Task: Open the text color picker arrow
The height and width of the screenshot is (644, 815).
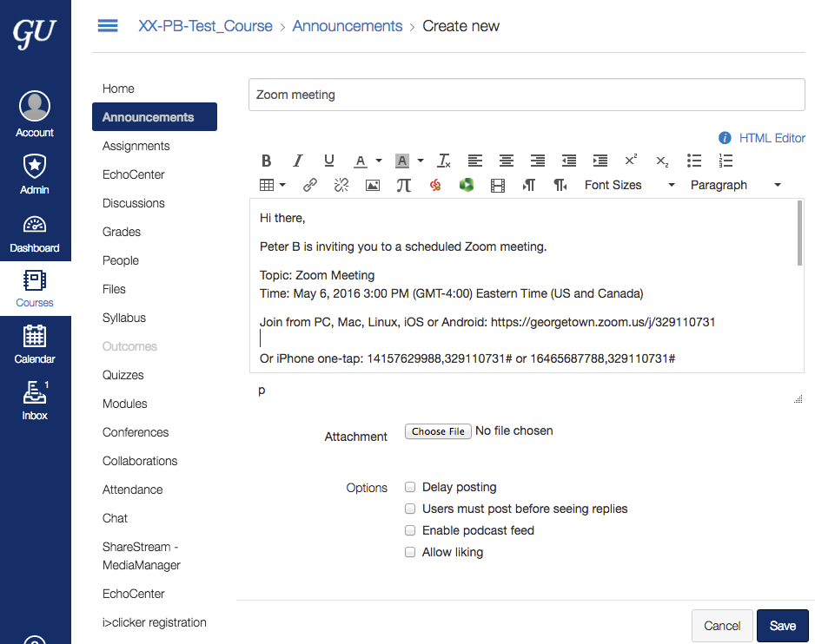Action: point(379,161)
